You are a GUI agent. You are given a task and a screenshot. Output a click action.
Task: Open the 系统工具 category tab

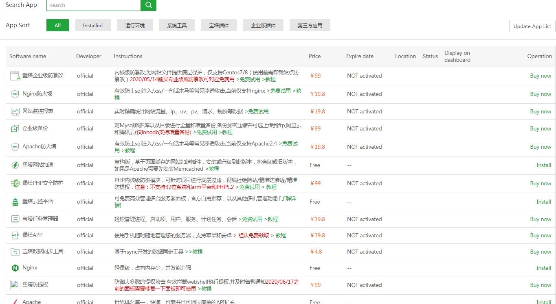tap(177, 25)
